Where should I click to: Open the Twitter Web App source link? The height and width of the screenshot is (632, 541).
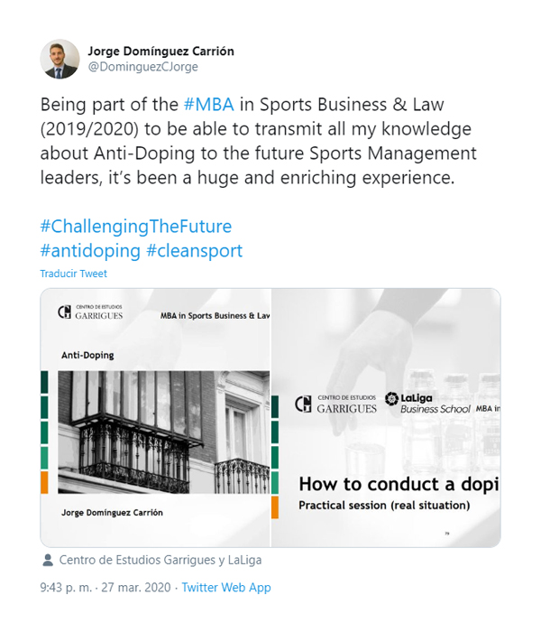226,587
